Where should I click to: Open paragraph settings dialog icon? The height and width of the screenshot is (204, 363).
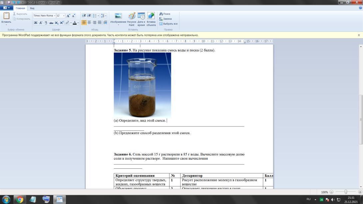click(105, 22)
